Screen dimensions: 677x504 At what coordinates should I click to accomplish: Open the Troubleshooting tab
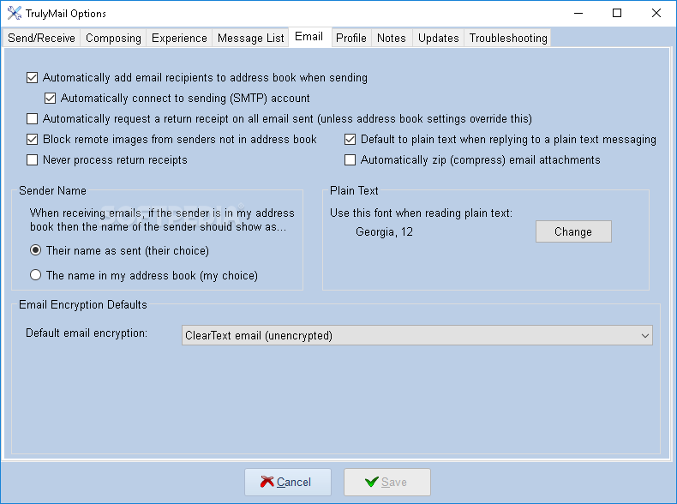click(x=508, y=38)
